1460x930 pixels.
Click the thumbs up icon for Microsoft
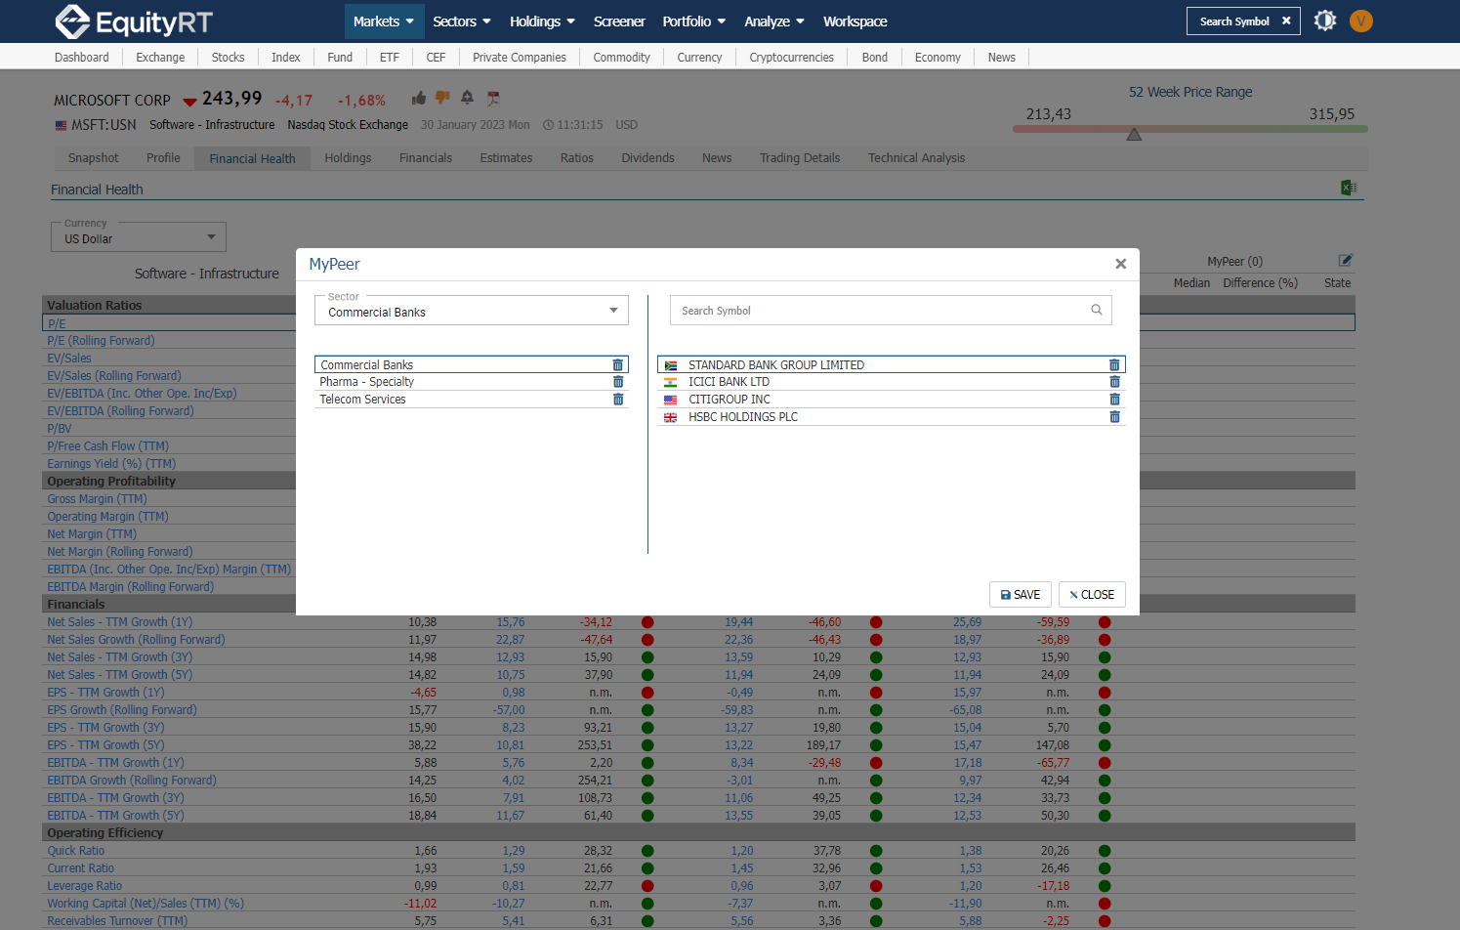[x=419, y=98]
